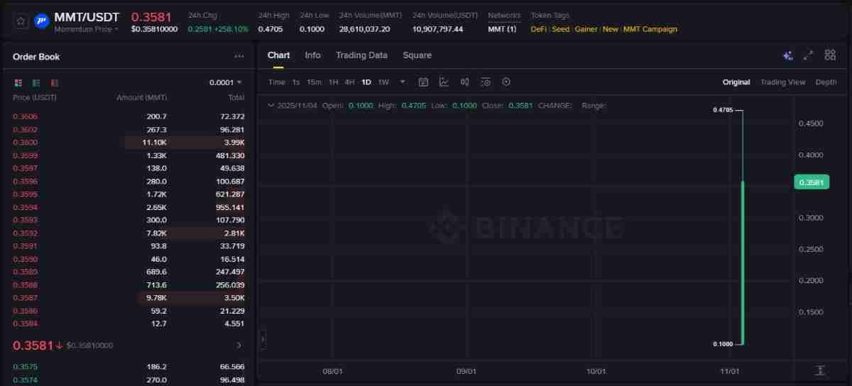Switch to Trading View chart

782,82
